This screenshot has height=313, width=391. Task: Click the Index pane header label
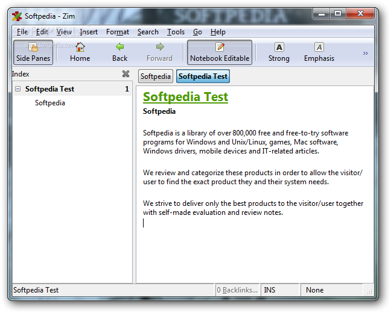tap(21, 74)
